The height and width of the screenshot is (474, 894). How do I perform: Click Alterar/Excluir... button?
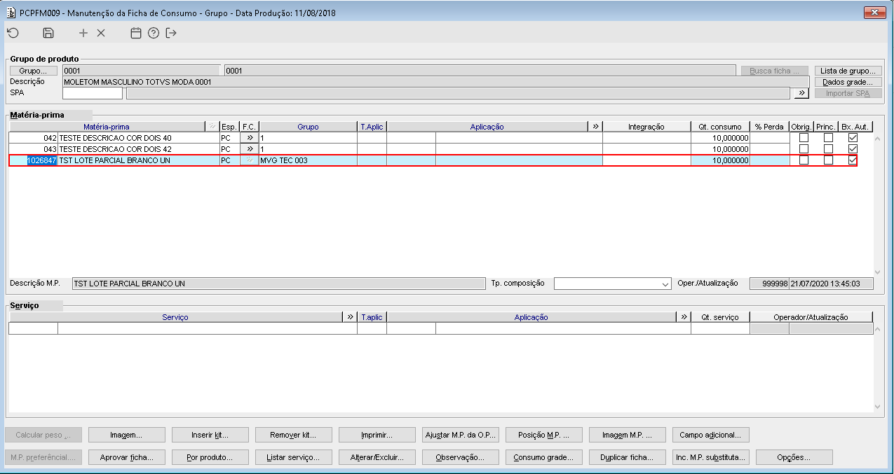pyautogui.click(x=377, y=457)
